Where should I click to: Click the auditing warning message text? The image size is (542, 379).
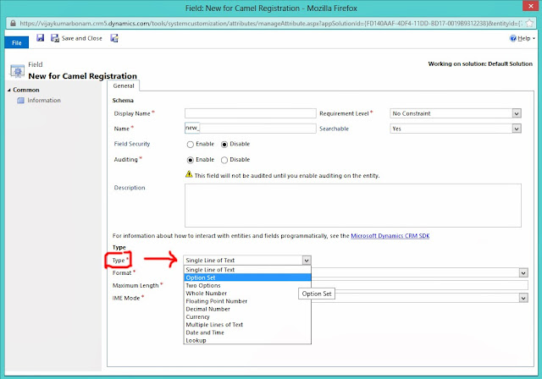point(287,176)
